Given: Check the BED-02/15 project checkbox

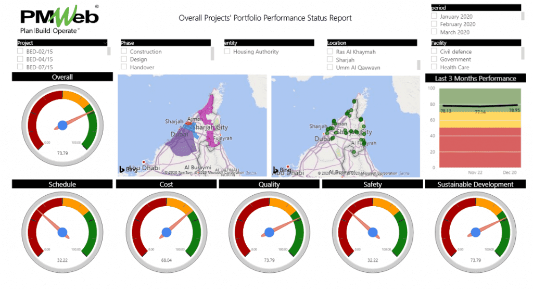Looking at the screenshot, I should coord(20,51).
